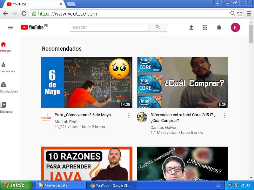Click the Recomendados heading
The image size is (254, 190).
(62, 49)
